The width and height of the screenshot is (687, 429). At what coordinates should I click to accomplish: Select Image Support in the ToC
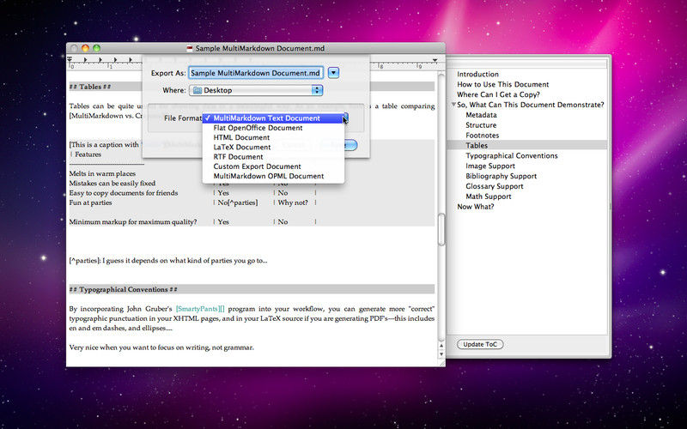[489, 166]
